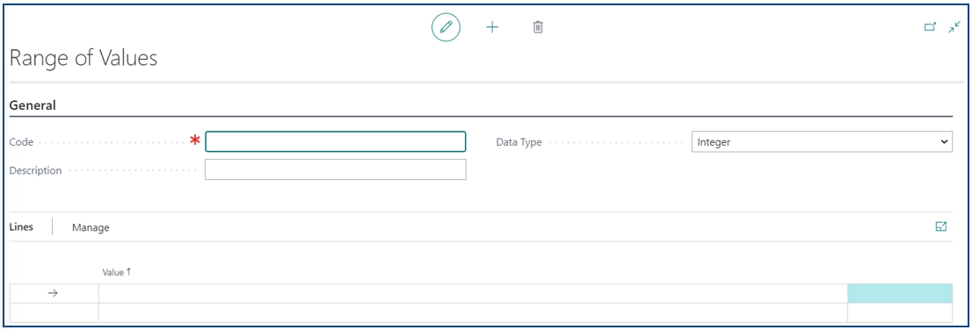Click the trash can delete icon
The width and height of the screenshot is (972, 330).
(538, 27)
